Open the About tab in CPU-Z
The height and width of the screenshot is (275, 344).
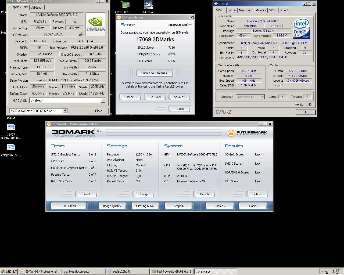[x=284, y=10]
